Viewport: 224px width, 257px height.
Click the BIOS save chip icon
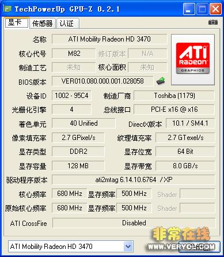point(161,81)
